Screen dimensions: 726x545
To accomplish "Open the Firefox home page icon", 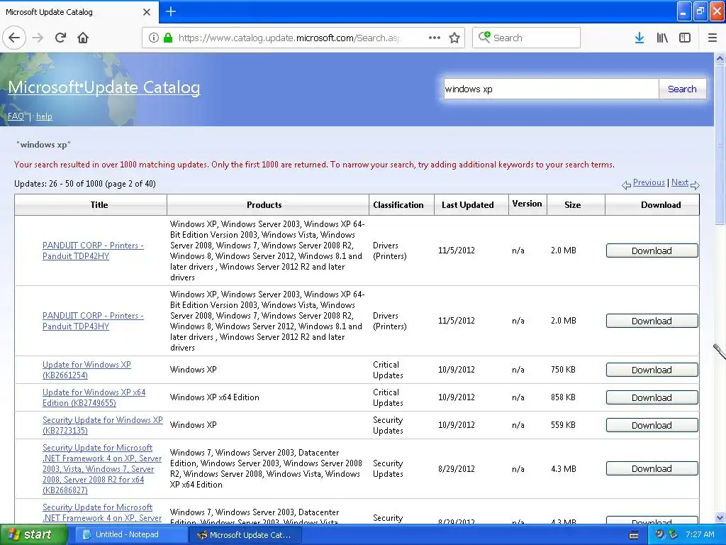I will (83, 38).
